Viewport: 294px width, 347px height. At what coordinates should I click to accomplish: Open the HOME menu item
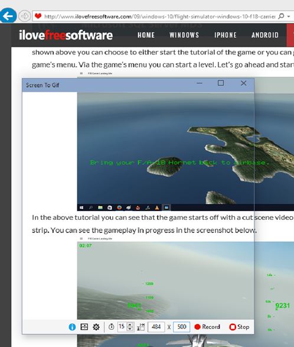pos(146,35)
